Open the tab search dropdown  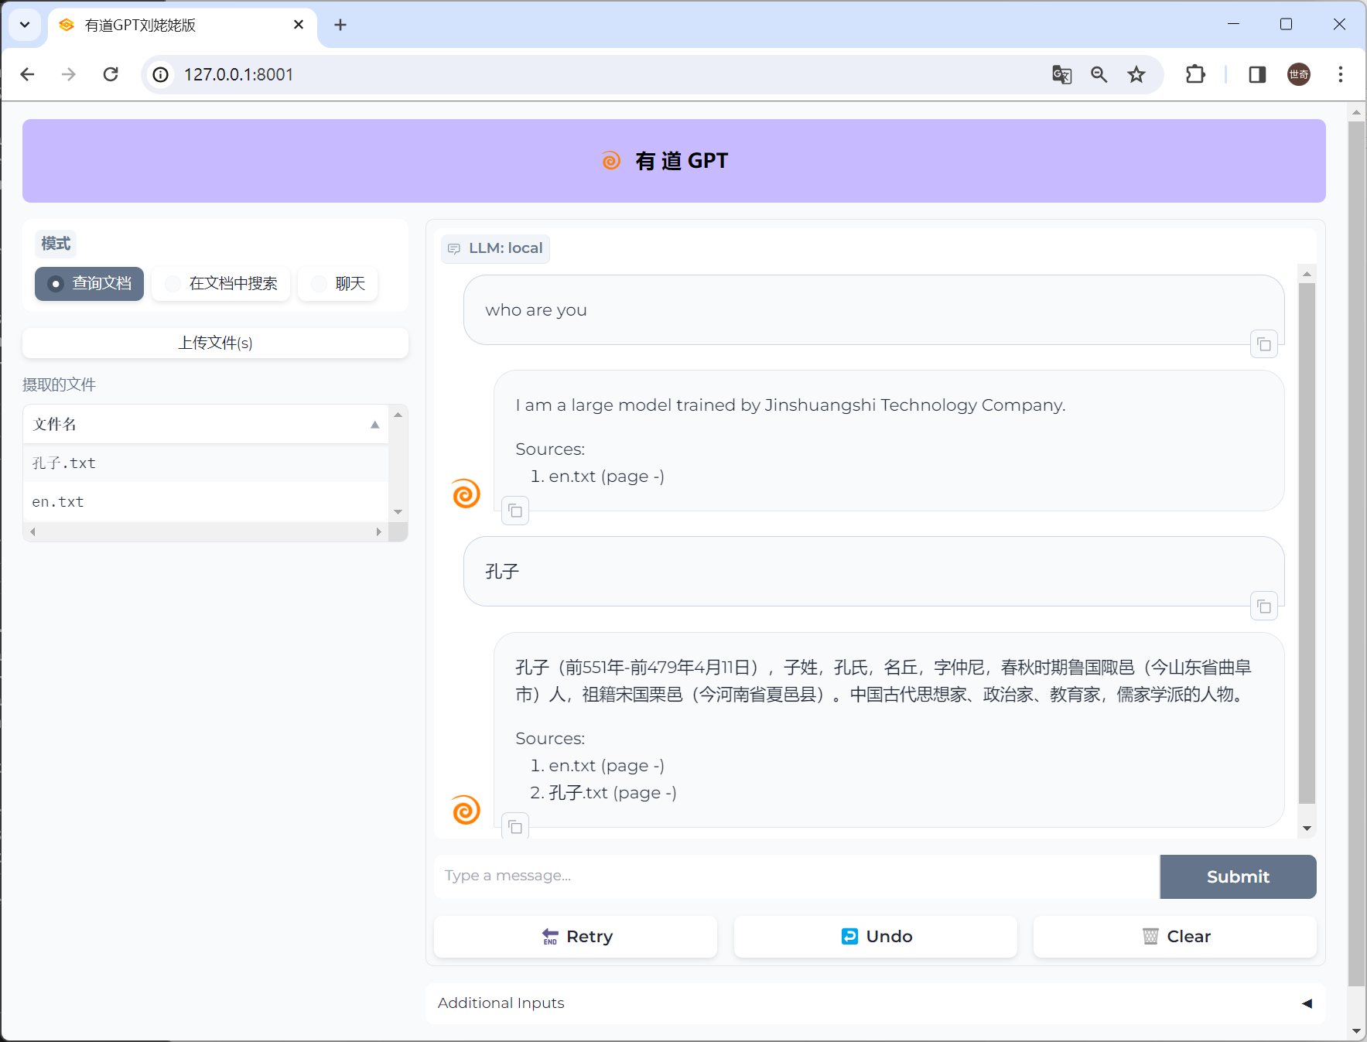coord(25,25)
